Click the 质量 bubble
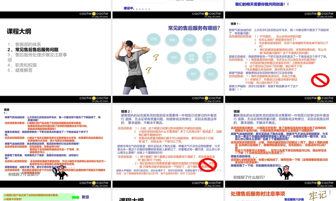Screen dimensions: 336x201 click(172, 40)
